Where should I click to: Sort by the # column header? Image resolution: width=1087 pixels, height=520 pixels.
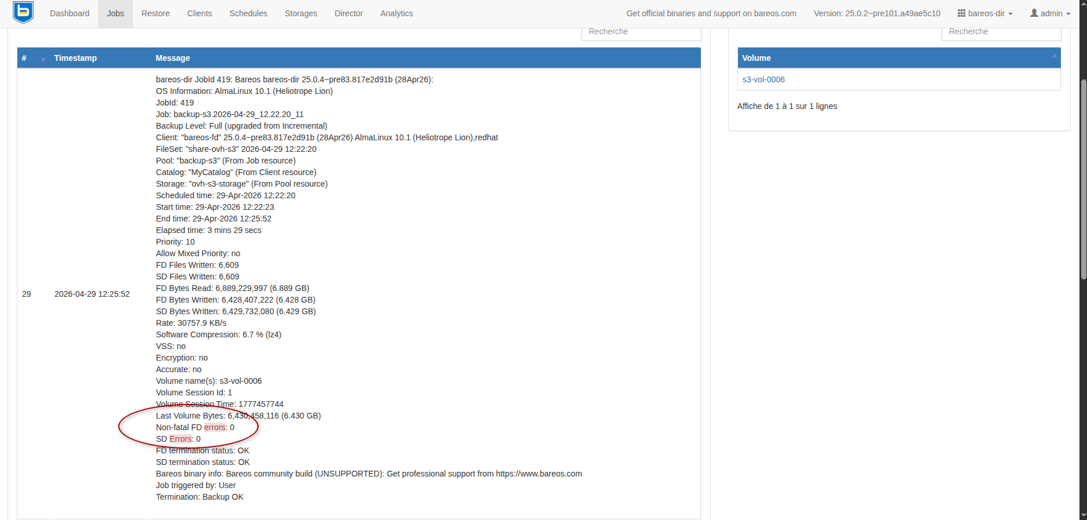pyautogui.click(x=33, y=58)
